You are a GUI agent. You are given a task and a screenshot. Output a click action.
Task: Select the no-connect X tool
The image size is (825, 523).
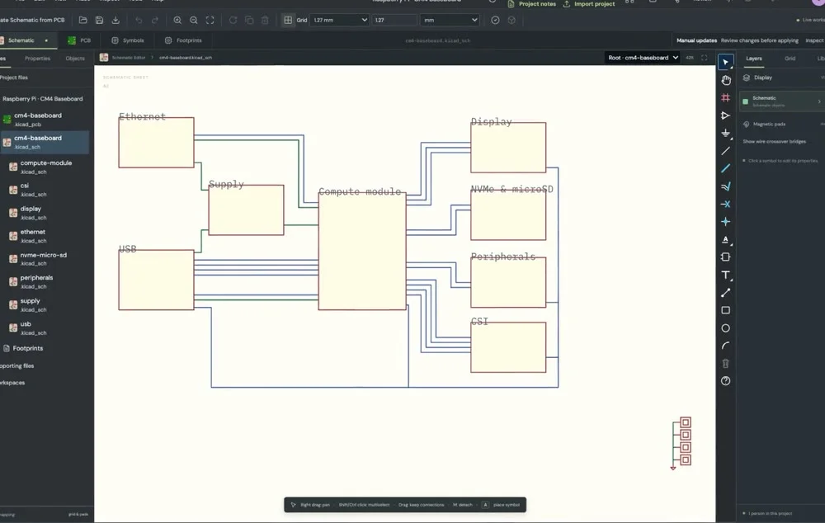tap(725, 204)
